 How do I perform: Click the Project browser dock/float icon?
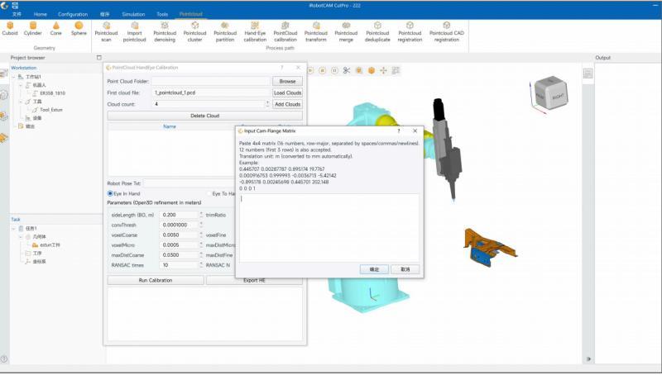click(98, 58)
